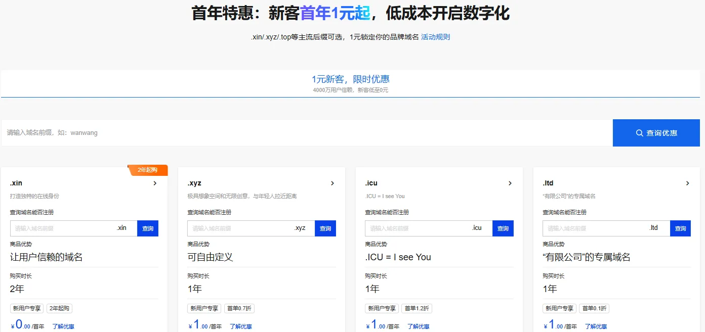Click the main domain prefix search field
The width and height of the screenshot is (705, 332).
[307, 133]
